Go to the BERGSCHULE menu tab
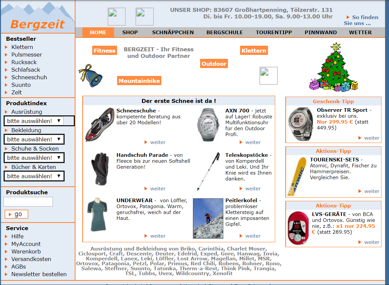The image size is (389, 285). pyautogui.click(x=225, y=32)
